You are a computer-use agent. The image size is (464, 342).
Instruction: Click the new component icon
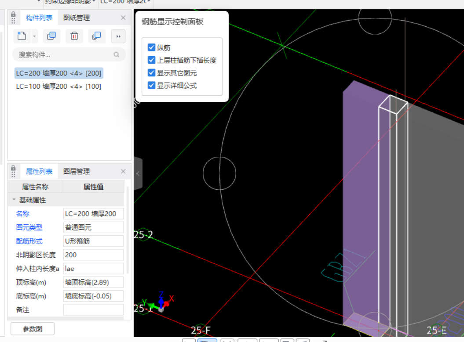[22, 36]
